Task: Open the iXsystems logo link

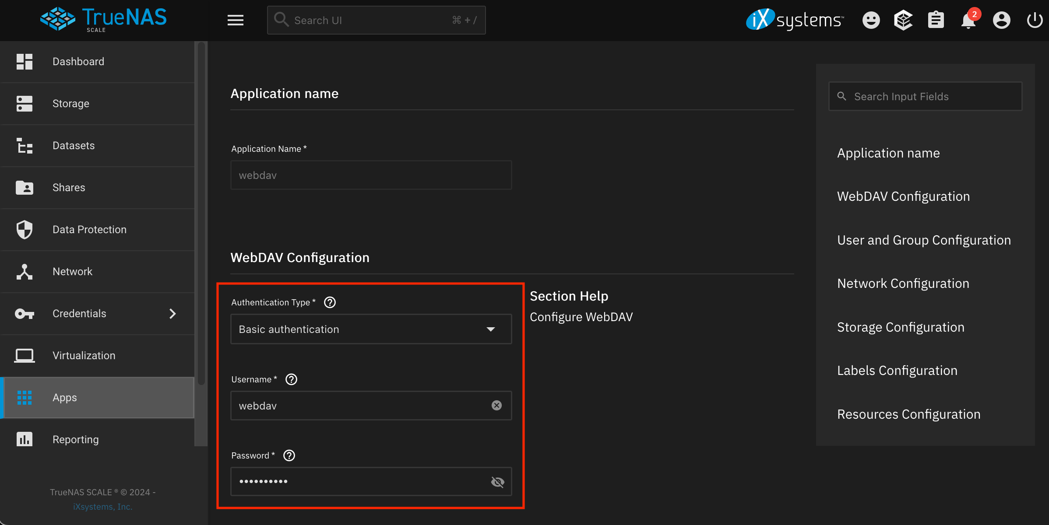Action: pos(795,20)
